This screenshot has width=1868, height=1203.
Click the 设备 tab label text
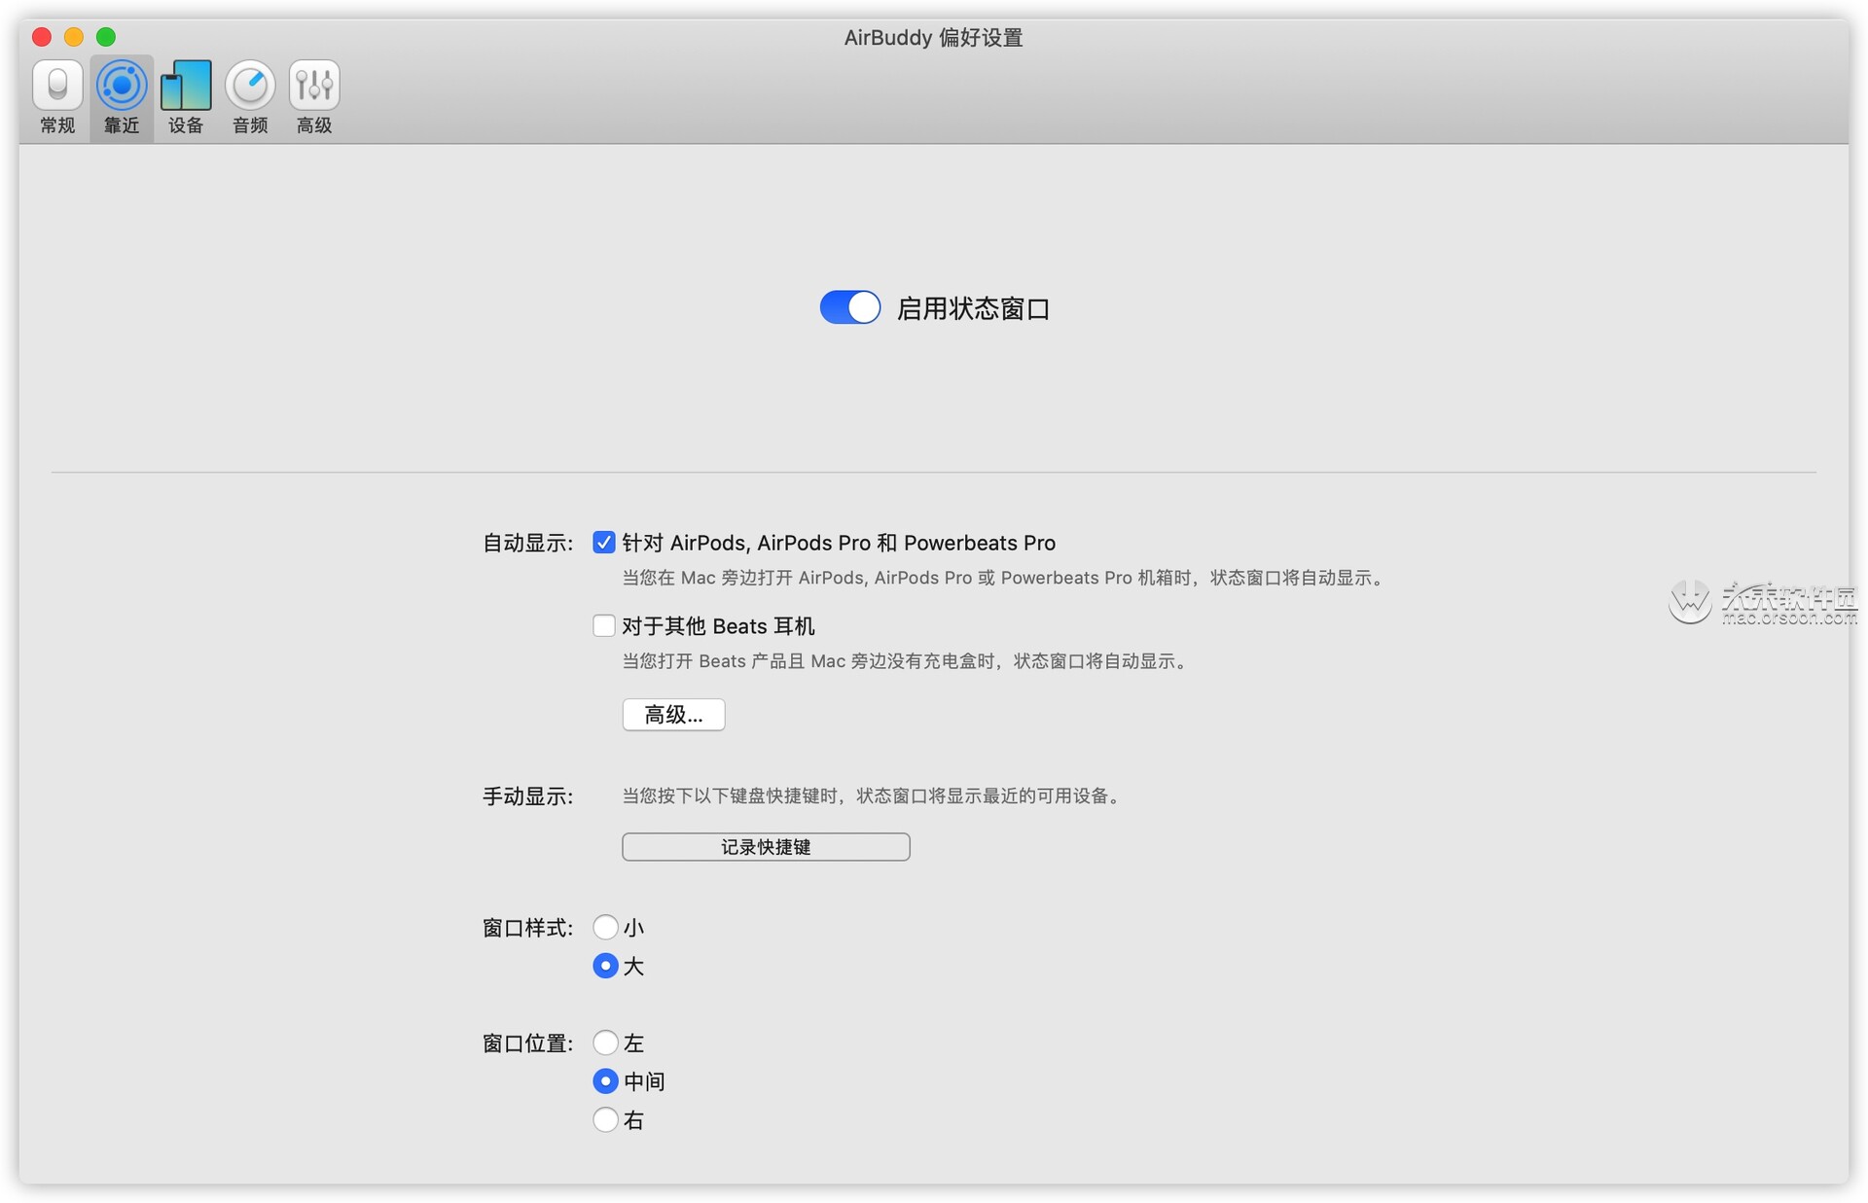[x=186, y=125]
